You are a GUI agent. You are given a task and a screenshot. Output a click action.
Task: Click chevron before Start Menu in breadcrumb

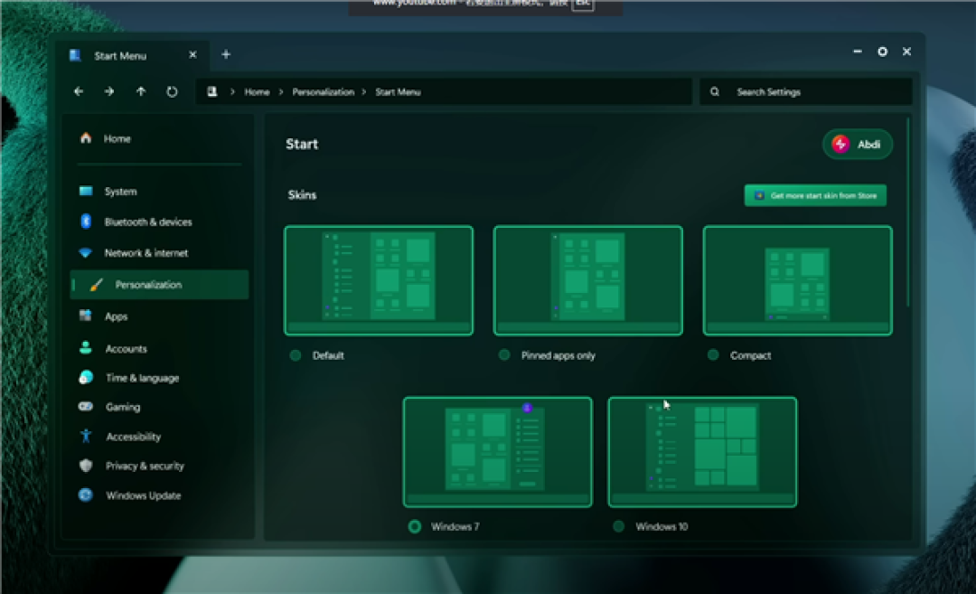(x=364, y=92)
